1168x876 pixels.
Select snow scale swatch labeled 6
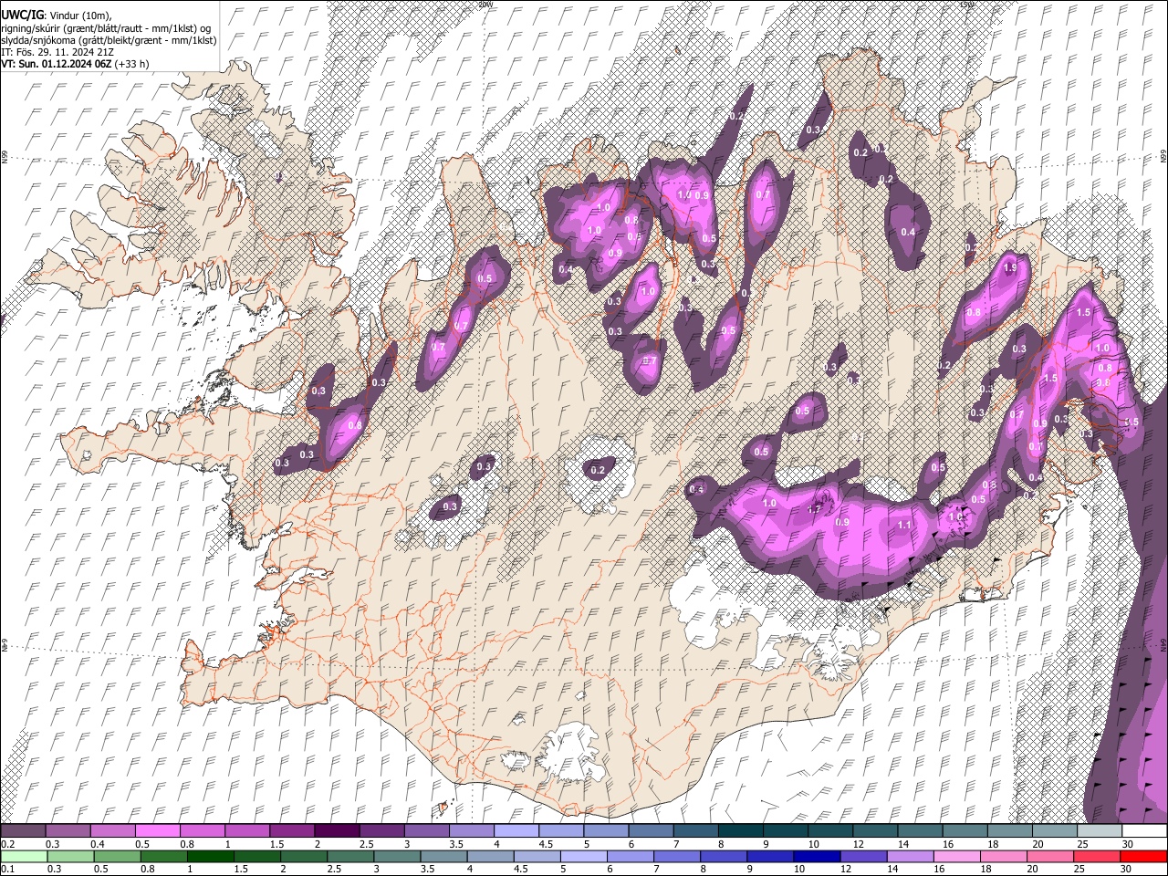point(650,830)
